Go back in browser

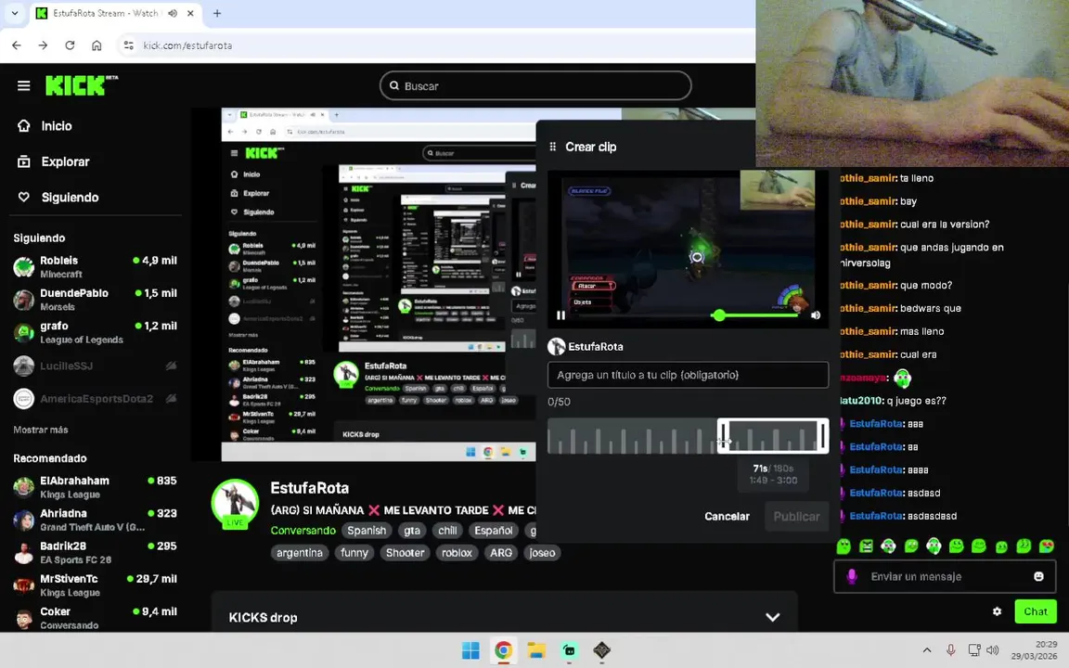coord(17,45)
